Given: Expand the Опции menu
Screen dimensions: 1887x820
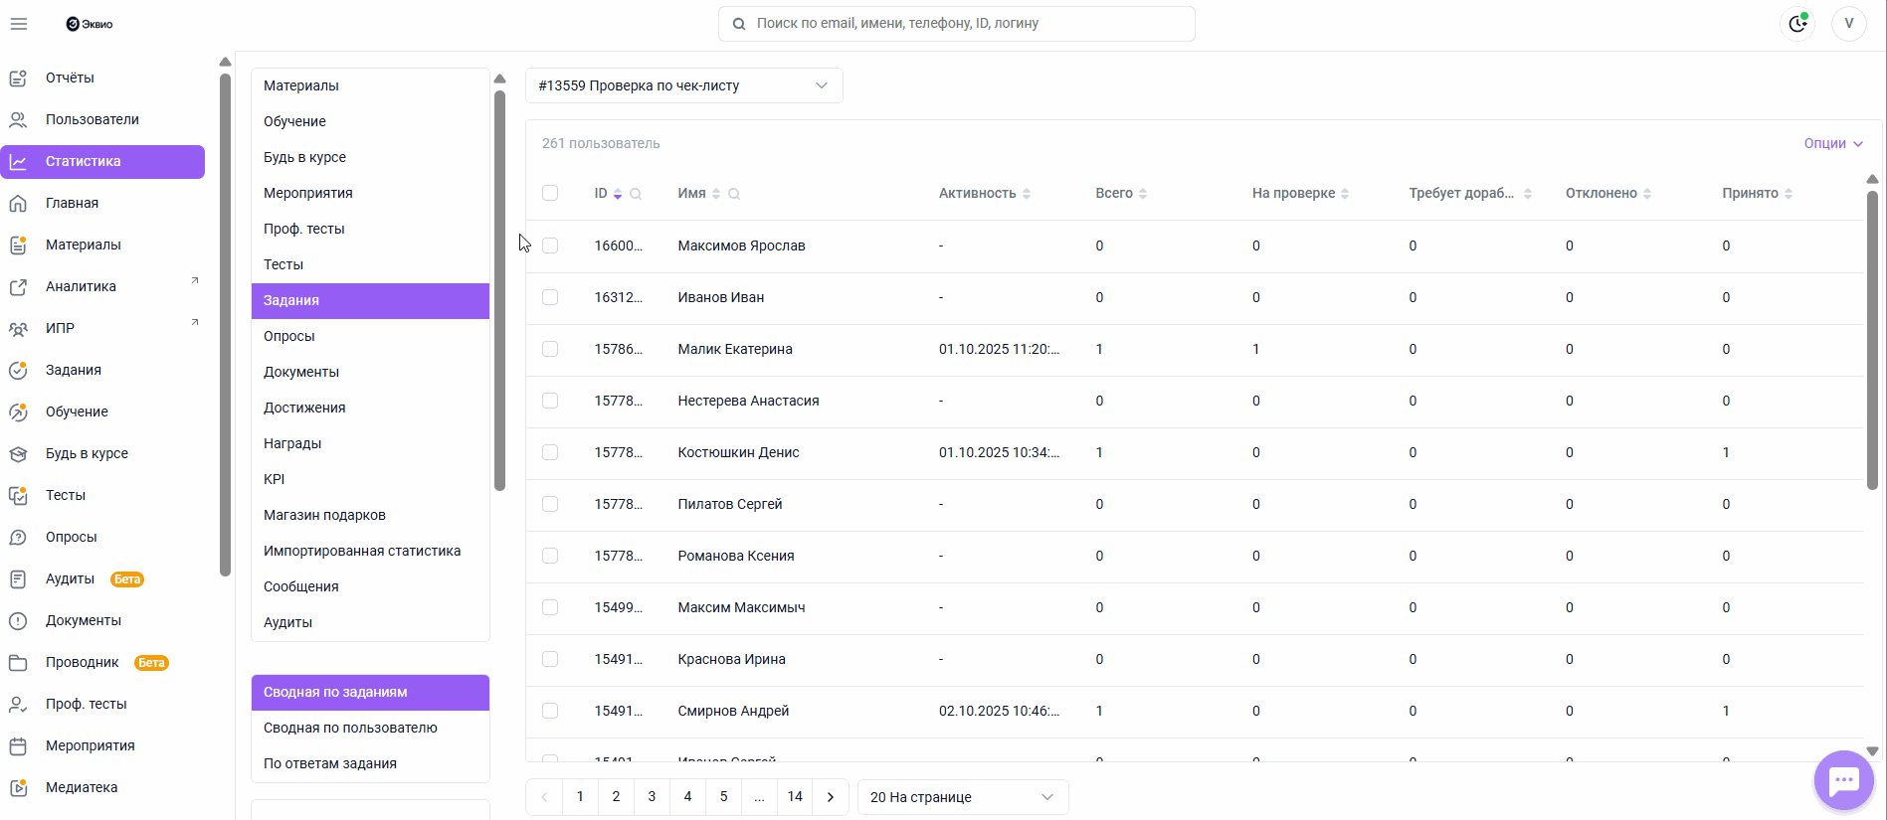Looking at the screenshot, I should (x=1832, y=143).
